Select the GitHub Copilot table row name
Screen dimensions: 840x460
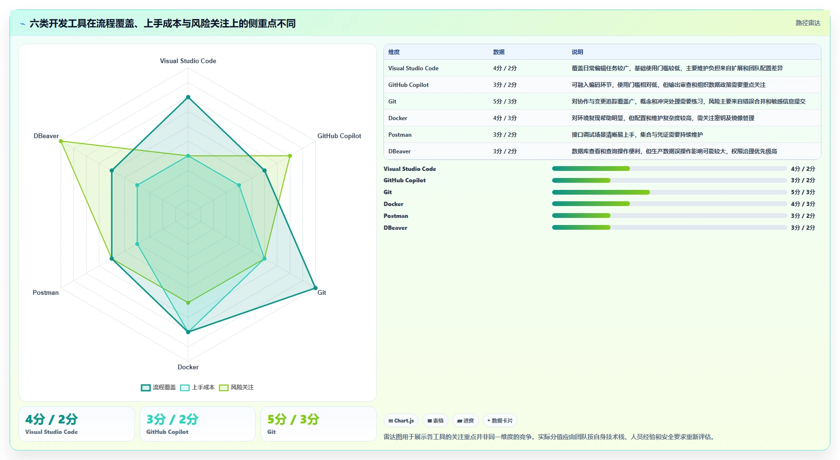[409, 85]
